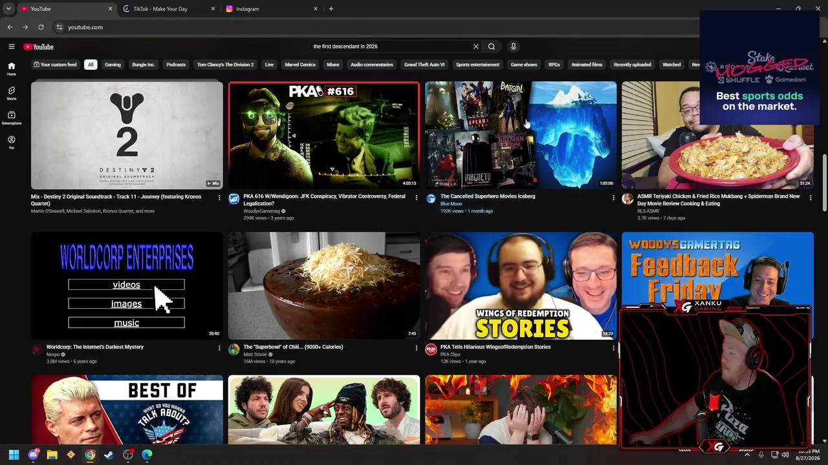Open a new browser tab
This screenshot has height=465, width=828.
(x=331, y=9)
